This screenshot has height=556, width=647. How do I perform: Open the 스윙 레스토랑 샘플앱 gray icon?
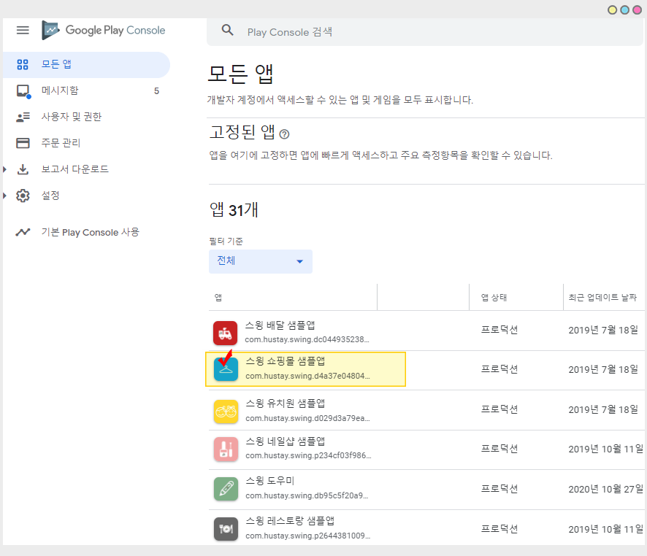pyautogui.click(x=226, y=528)
